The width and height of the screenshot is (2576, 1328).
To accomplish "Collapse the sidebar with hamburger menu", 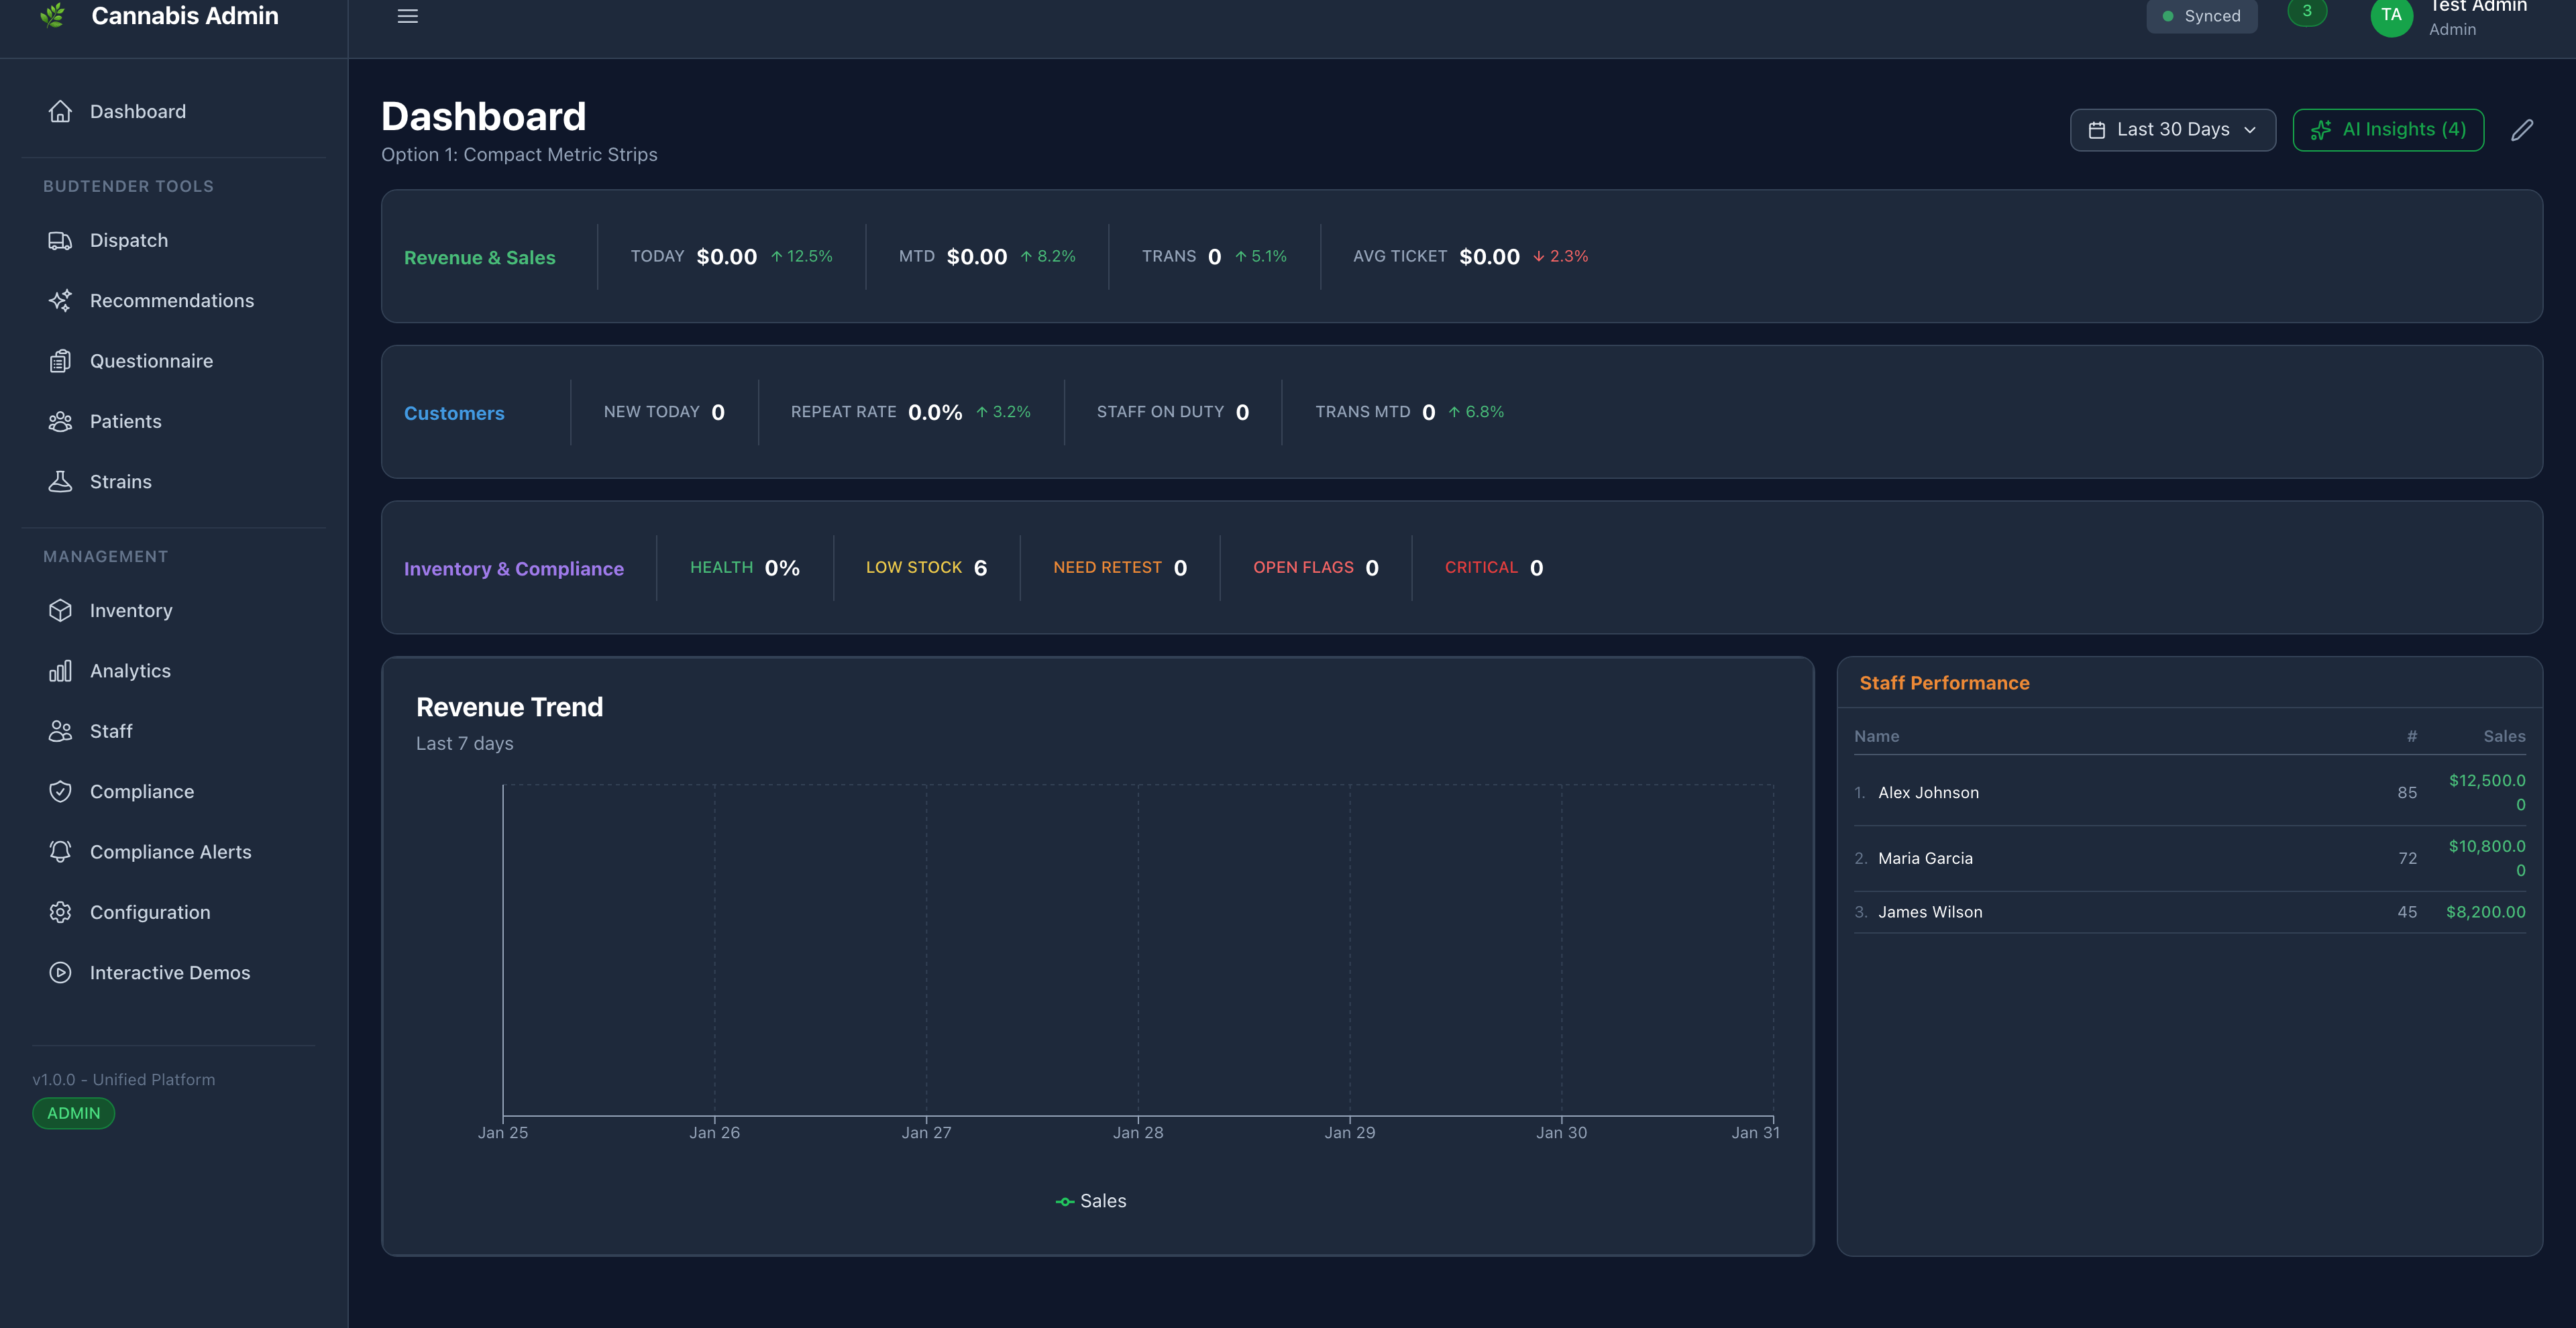I will (x=407, y=16).
